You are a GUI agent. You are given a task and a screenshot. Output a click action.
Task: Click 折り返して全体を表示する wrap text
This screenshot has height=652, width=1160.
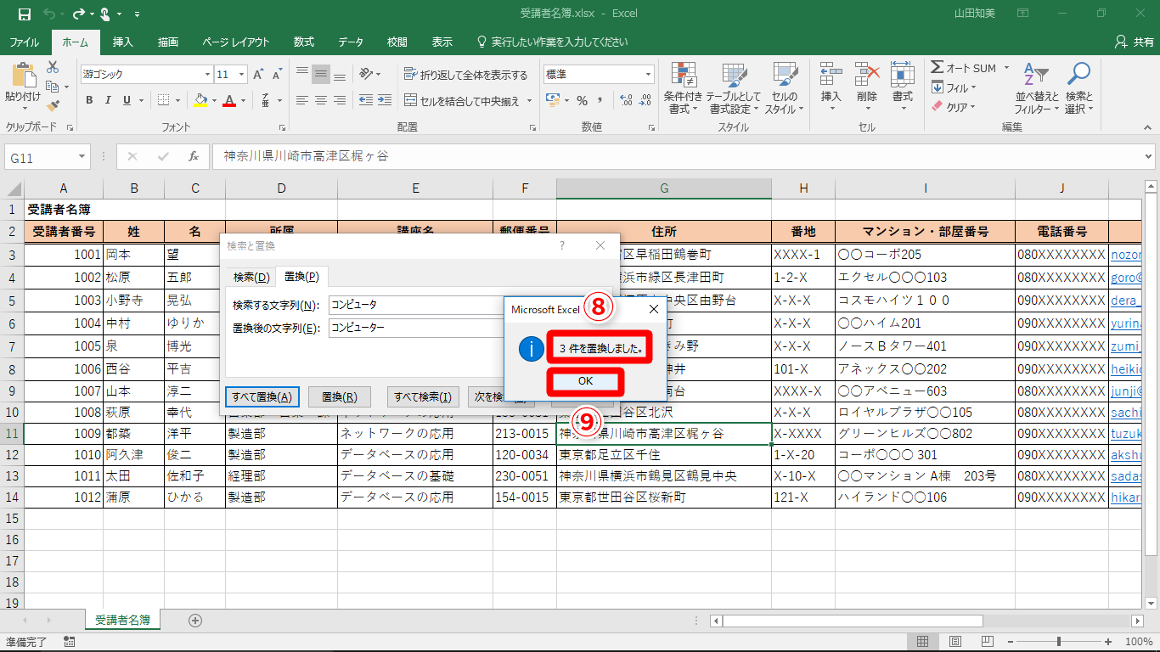tap(466, 75)
